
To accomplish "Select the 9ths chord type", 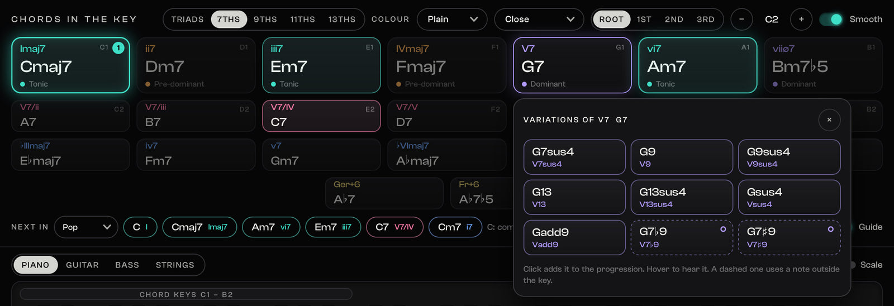I will (265, 19).
